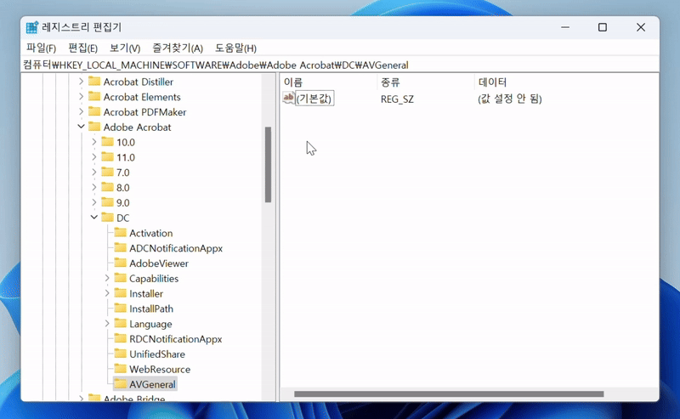Viewport: 680px width, 419px height.
Task: Click the ab string icon of (기본값)
Action: (288, 98)
